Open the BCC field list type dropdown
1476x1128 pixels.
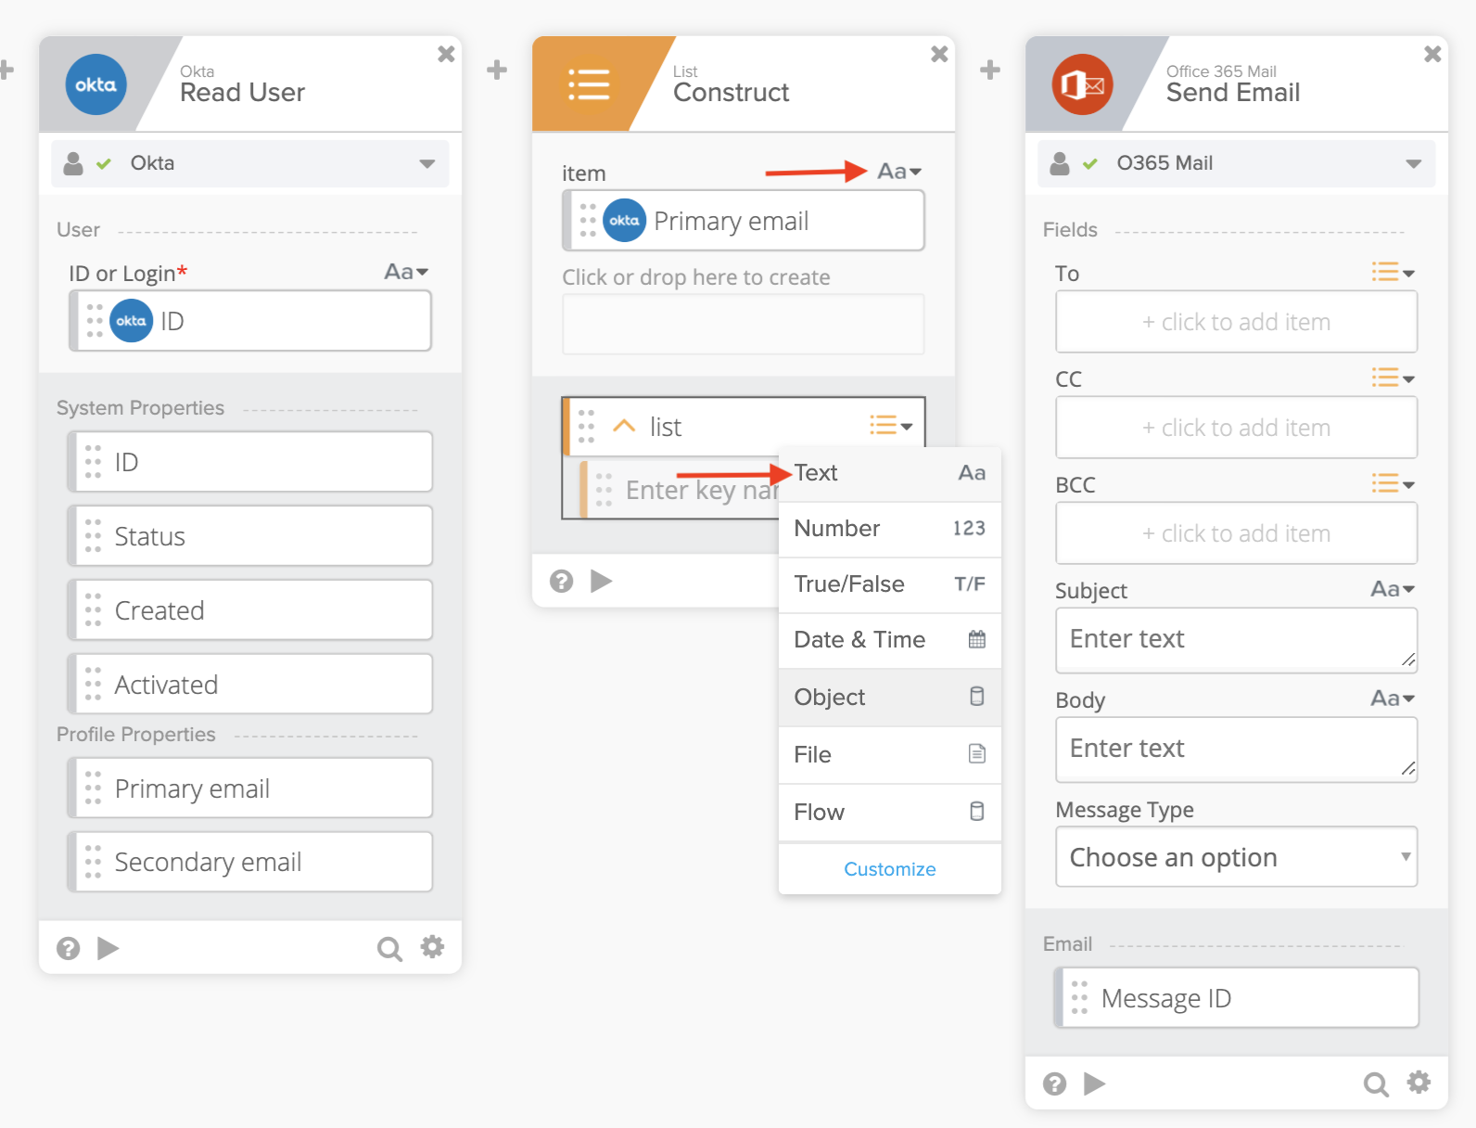[x=1393, y=483]
